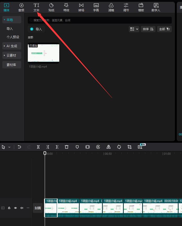Click the split clip tool in timeline toolbar

coord(38,147)
